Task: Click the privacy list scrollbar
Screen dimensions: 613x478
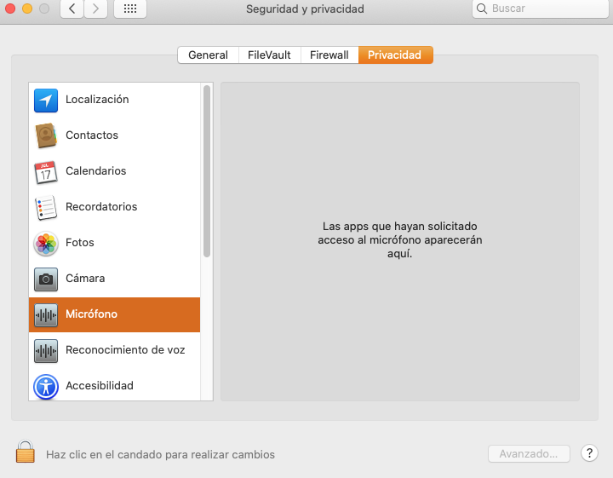Action: point(207,171)
